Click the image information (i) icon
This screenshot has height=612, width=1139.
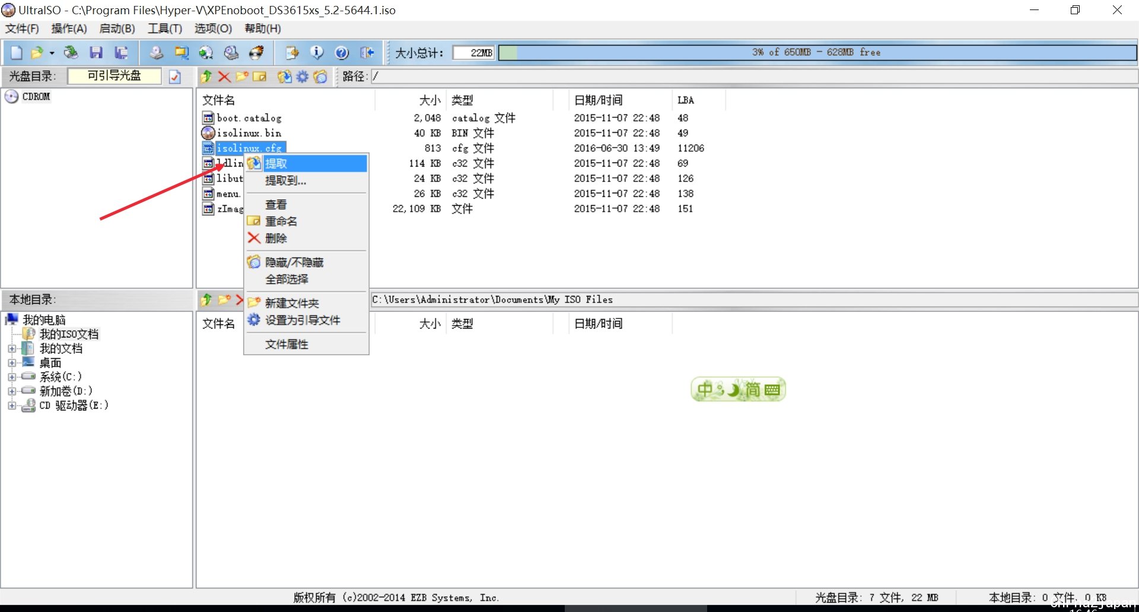pos(317,53)
